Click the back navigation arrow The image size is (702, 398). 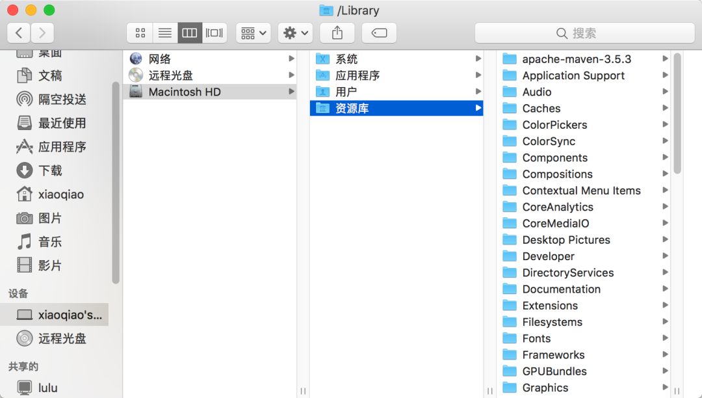click(x=19, y=33)
